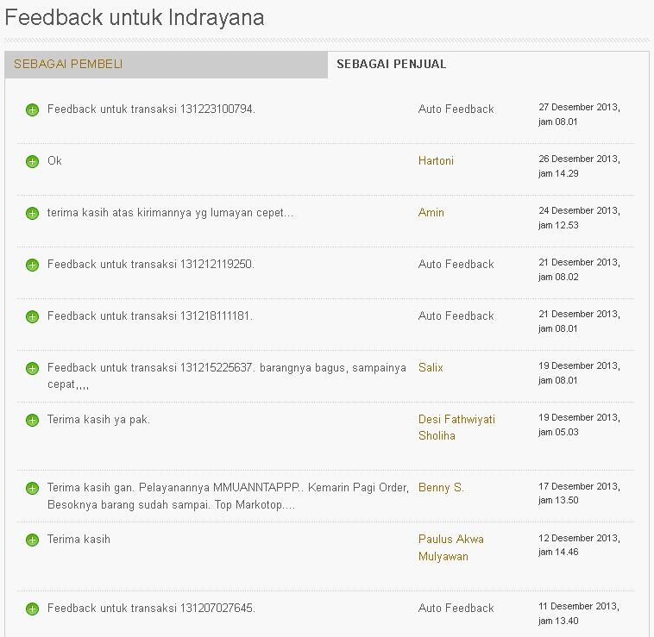Open Paulus Akwa Mulyawan's profile

click(451, 548)
